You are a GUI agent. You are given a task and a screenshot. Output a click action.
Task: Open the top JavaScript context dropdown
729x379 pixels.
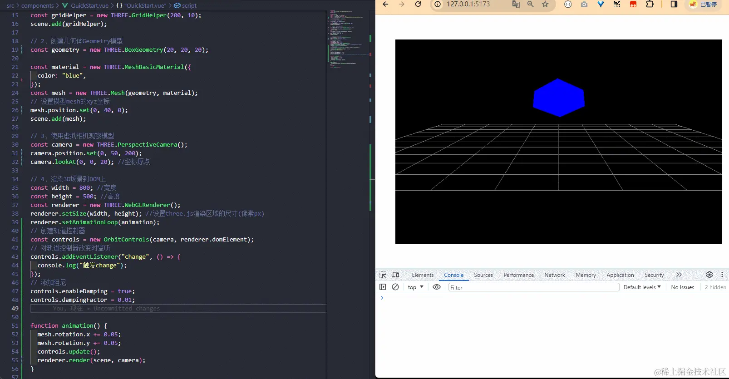415,287
